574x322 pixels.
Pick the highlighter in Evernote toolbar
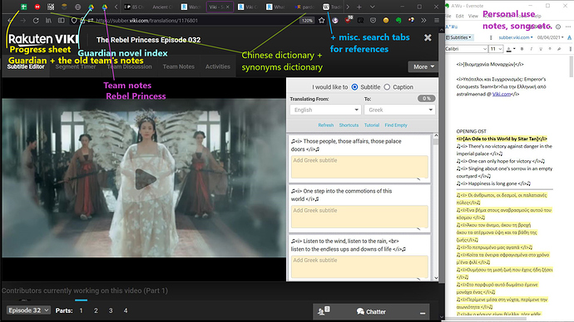coord(559,49)
